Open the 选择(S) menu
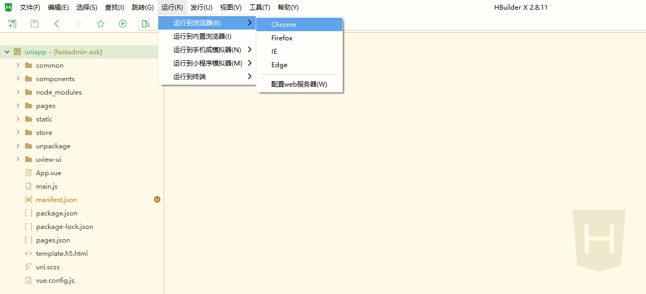646x294 pixels. [x=87, y=8]
